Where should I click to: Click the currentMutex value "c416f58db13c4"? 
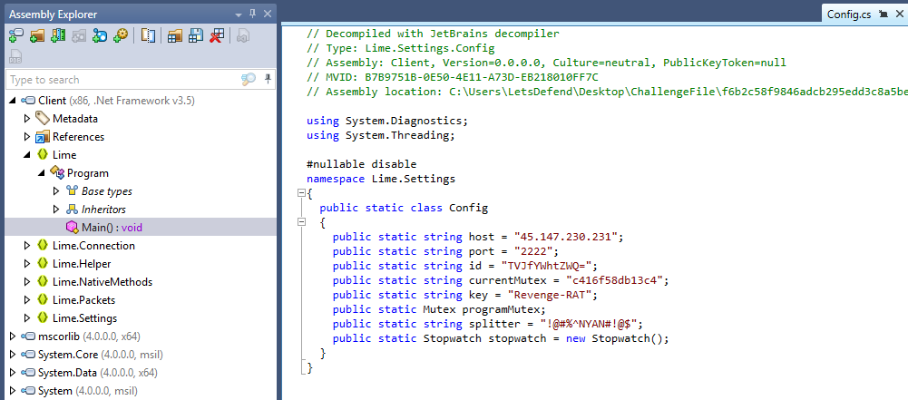point(614,280)
